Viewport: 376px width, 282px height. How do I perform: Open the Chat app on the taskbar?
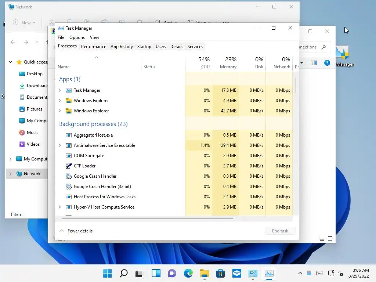pyautogui.click(x=172, y=273)
